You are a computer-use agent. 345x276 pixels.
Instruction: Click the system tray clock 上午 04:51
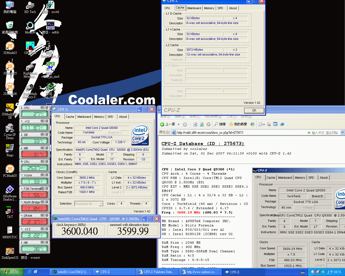click(x=334, y=272)
